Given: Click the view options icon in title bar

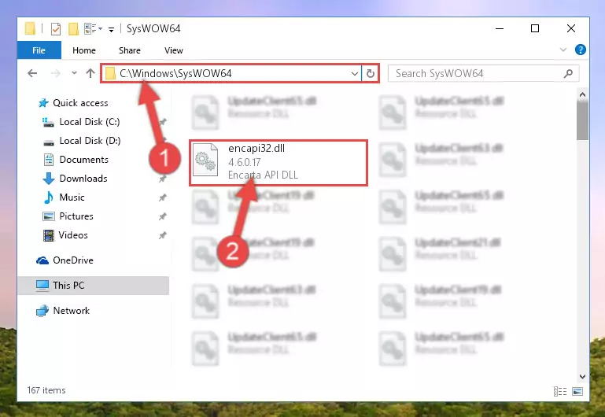Looking at the screenshot, I should tap(93, 28).
